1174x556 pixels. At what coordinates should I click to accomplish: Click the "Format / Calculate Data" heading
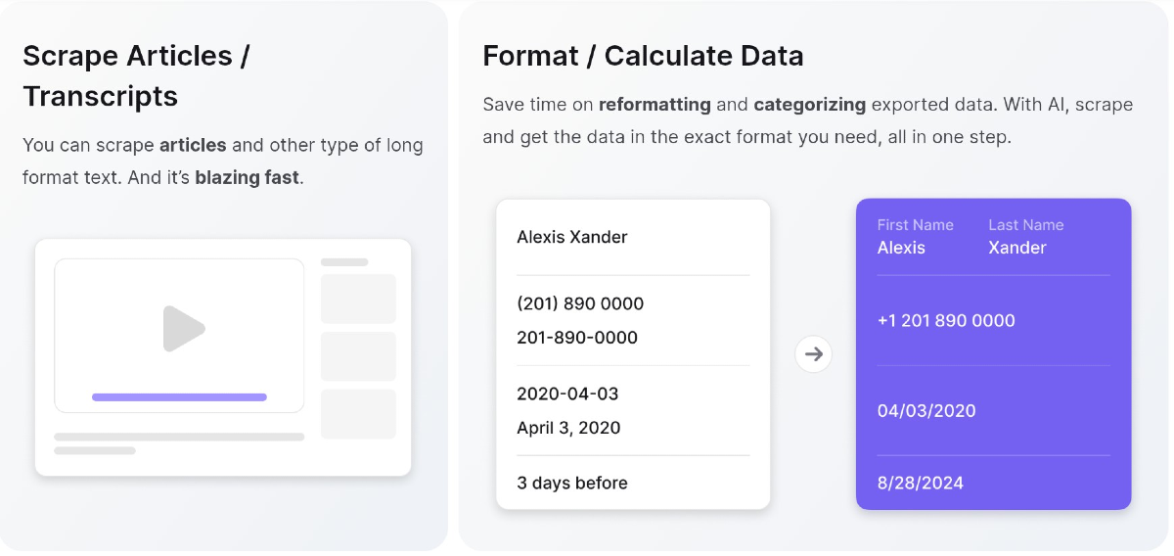(643, 56)
